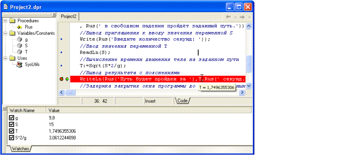Click the horizontal scrollbar right arrow

243,92
